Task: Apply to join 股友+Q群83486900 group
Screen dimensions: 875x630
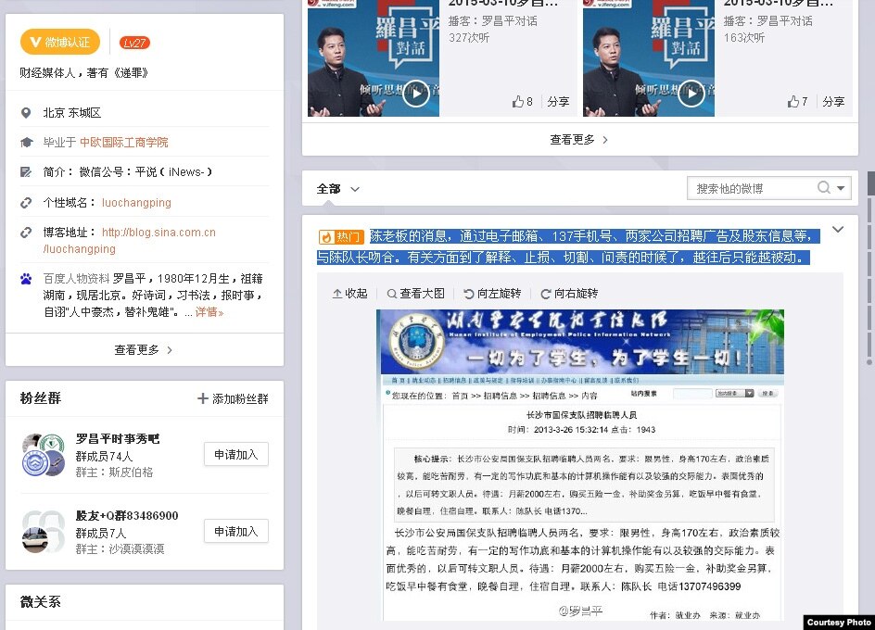Action: (235, 531)
